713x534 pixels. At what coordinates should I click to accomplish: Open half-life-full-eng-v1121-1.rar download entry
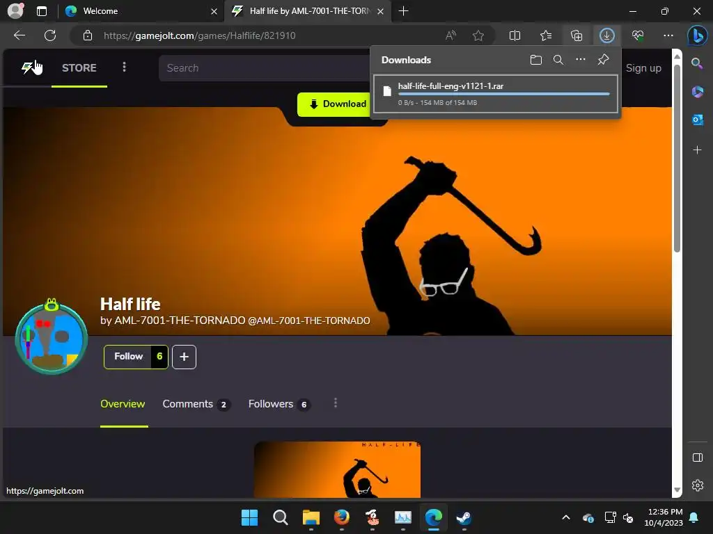tap(496, 94)
